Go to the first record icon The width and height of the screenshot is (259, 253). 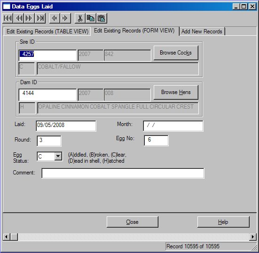(x=8, y=18)
